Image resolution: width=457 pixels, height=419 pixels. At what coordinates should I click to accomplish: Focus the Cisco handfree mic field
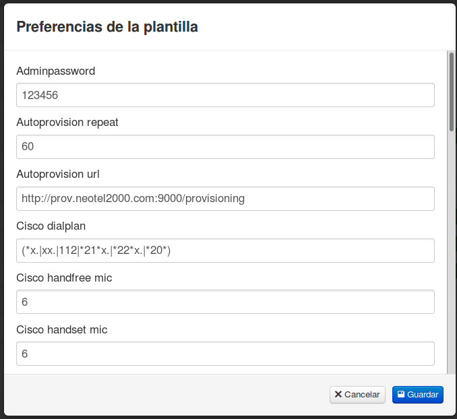pos(225,302)
